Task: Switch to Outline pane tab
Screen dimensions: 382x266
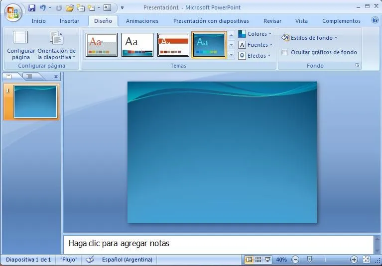Action: coord(29,77)
